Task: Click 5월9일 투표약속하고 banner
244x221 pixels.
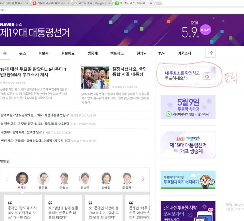Action: click(188, 107)
